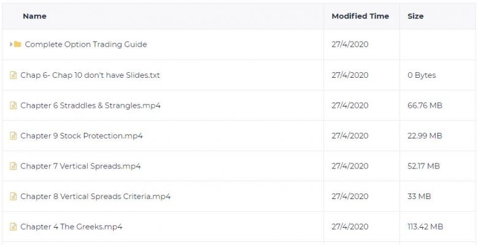This screenshot has height=245, width=478.
Task: Click the yellow folder icon
Action: [x=17, y=45]
